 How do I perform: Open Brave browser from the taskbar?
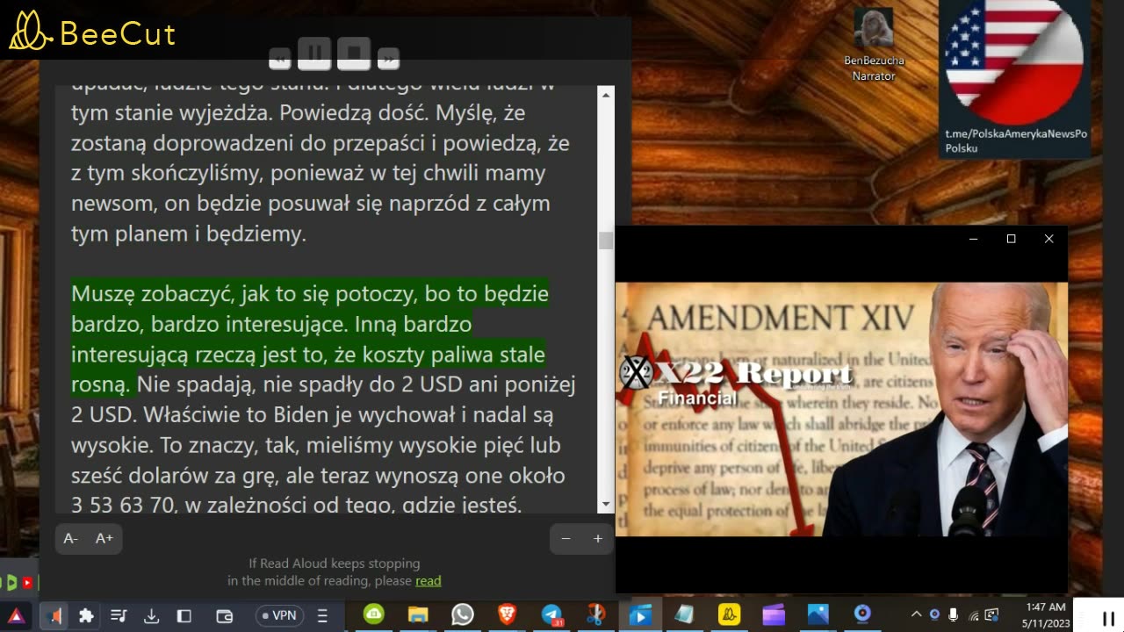(507, 614)
